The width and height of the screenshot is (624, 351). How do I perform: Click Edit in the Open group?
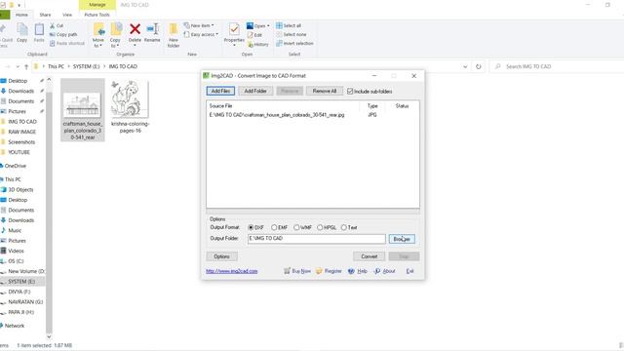pyautogui.click(x=254, y=35)
